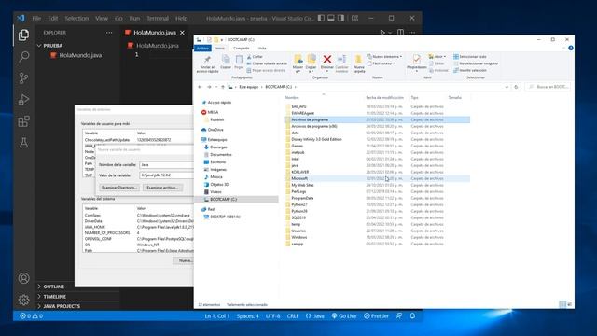This screenshot has width=597, height=336.
Task: Select the HolaMundo.java editor tab
Action: pos(154,33)
